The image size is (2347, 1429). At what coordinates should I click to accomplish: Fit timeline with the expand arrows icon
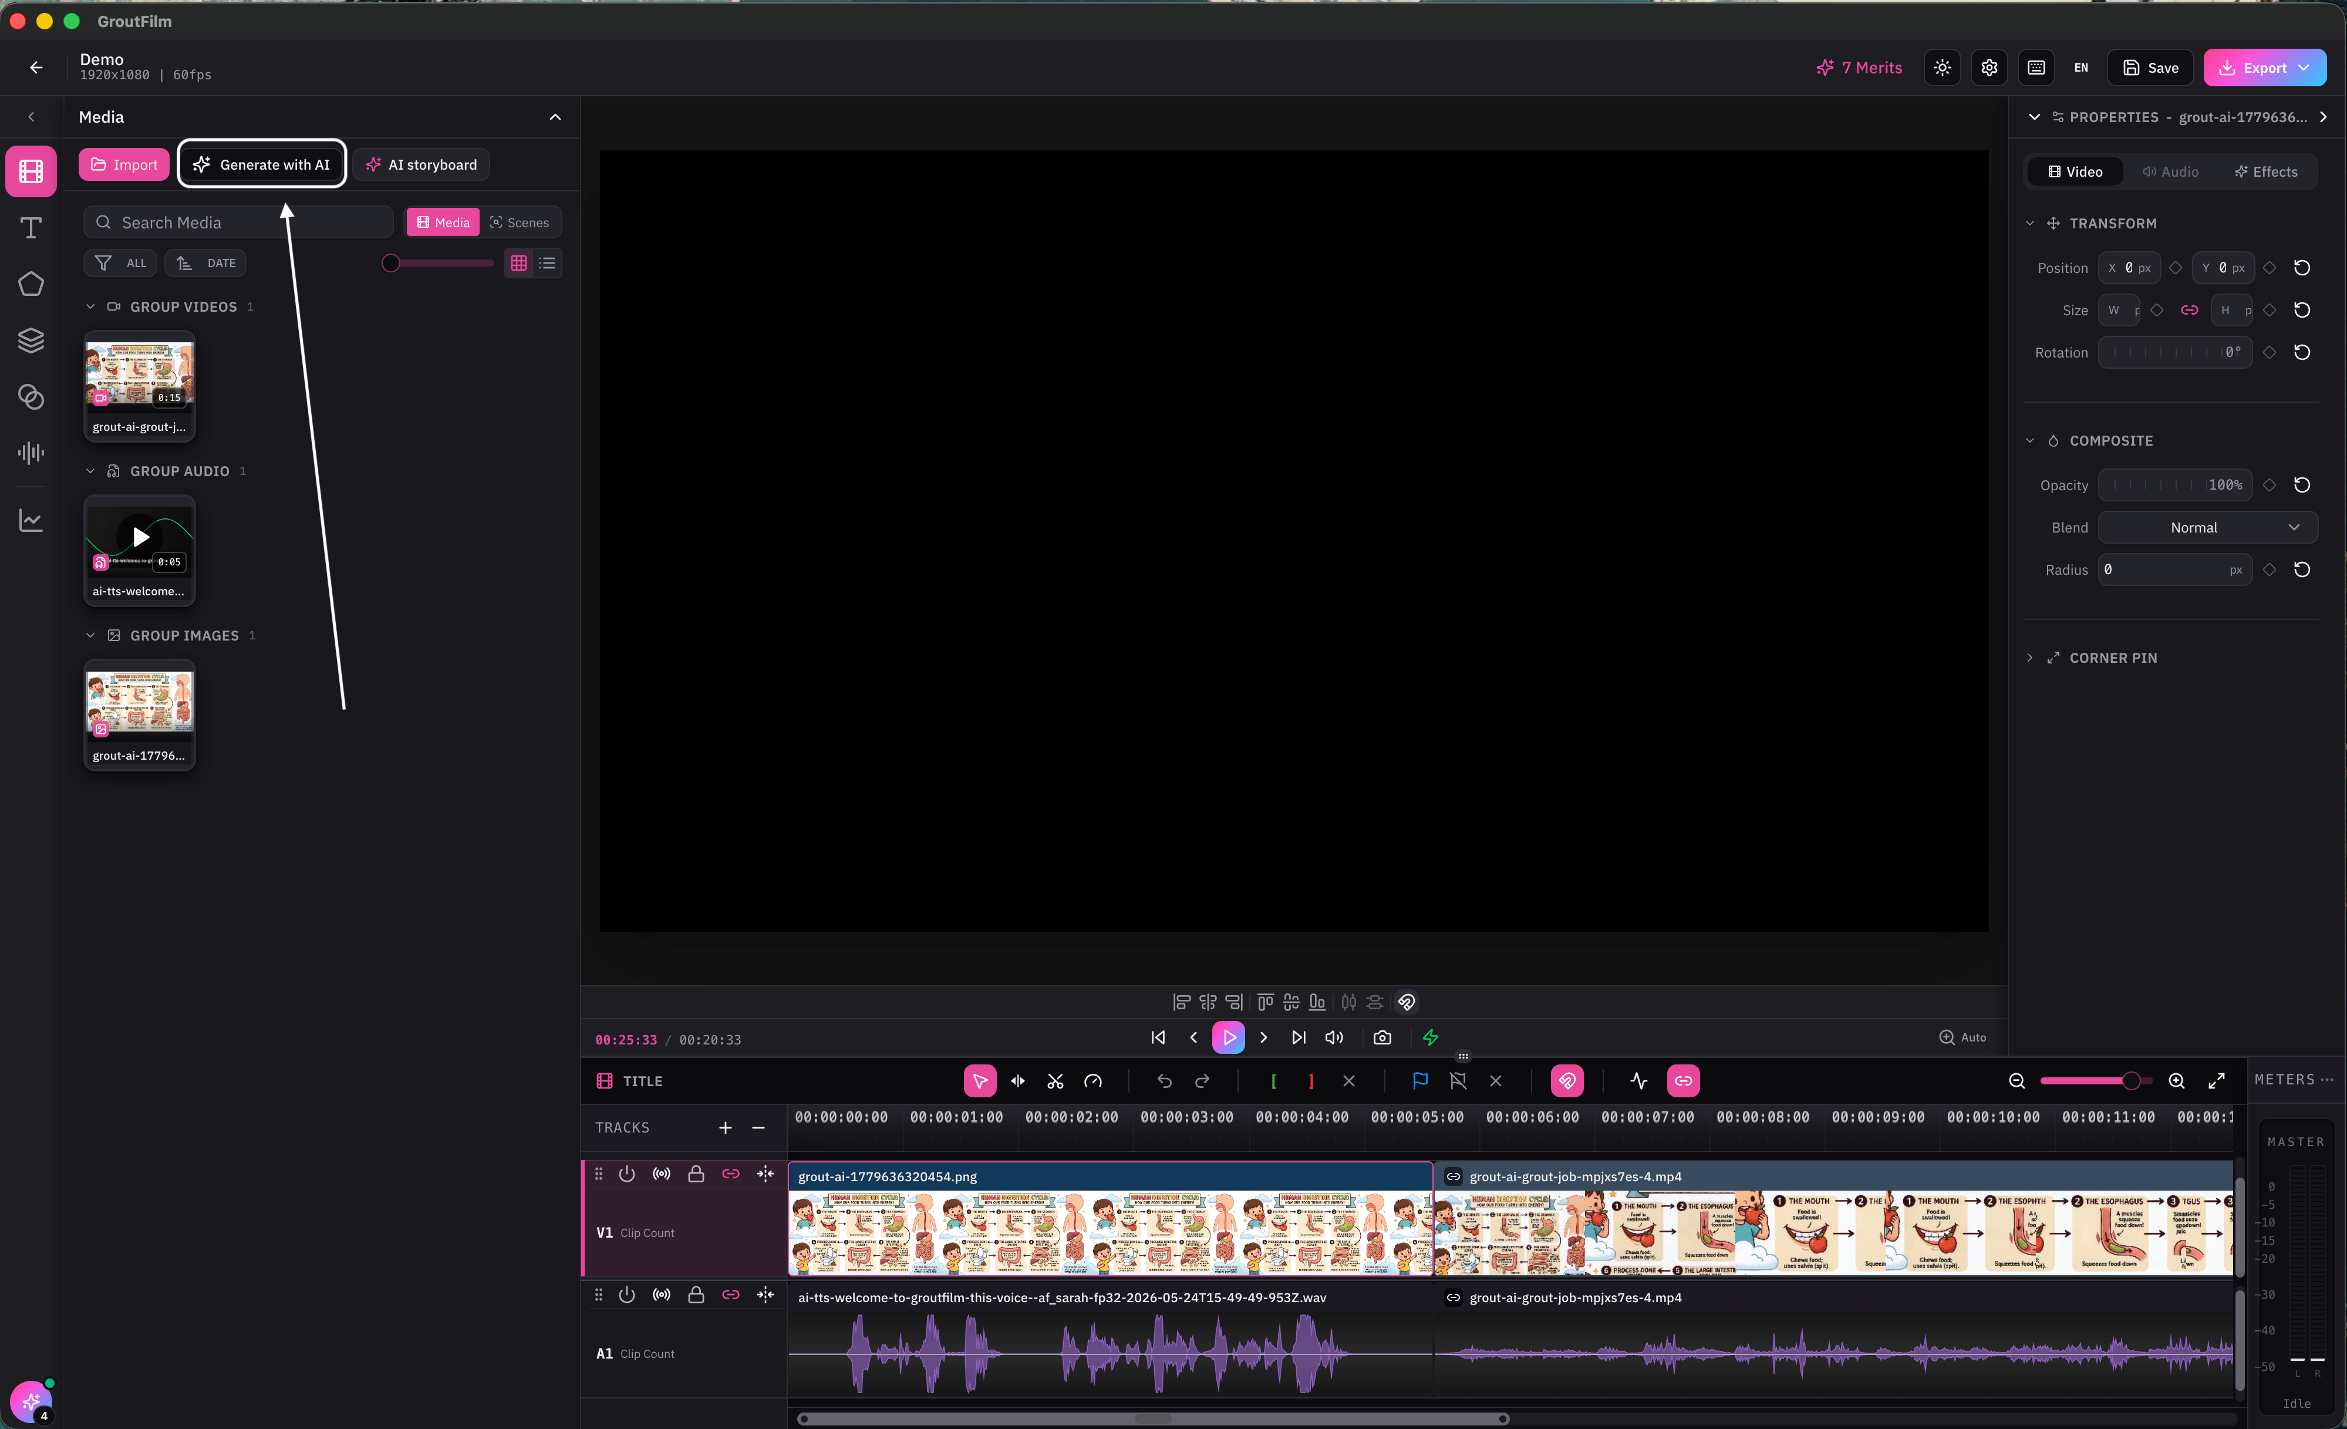tap(2217, 1081)
